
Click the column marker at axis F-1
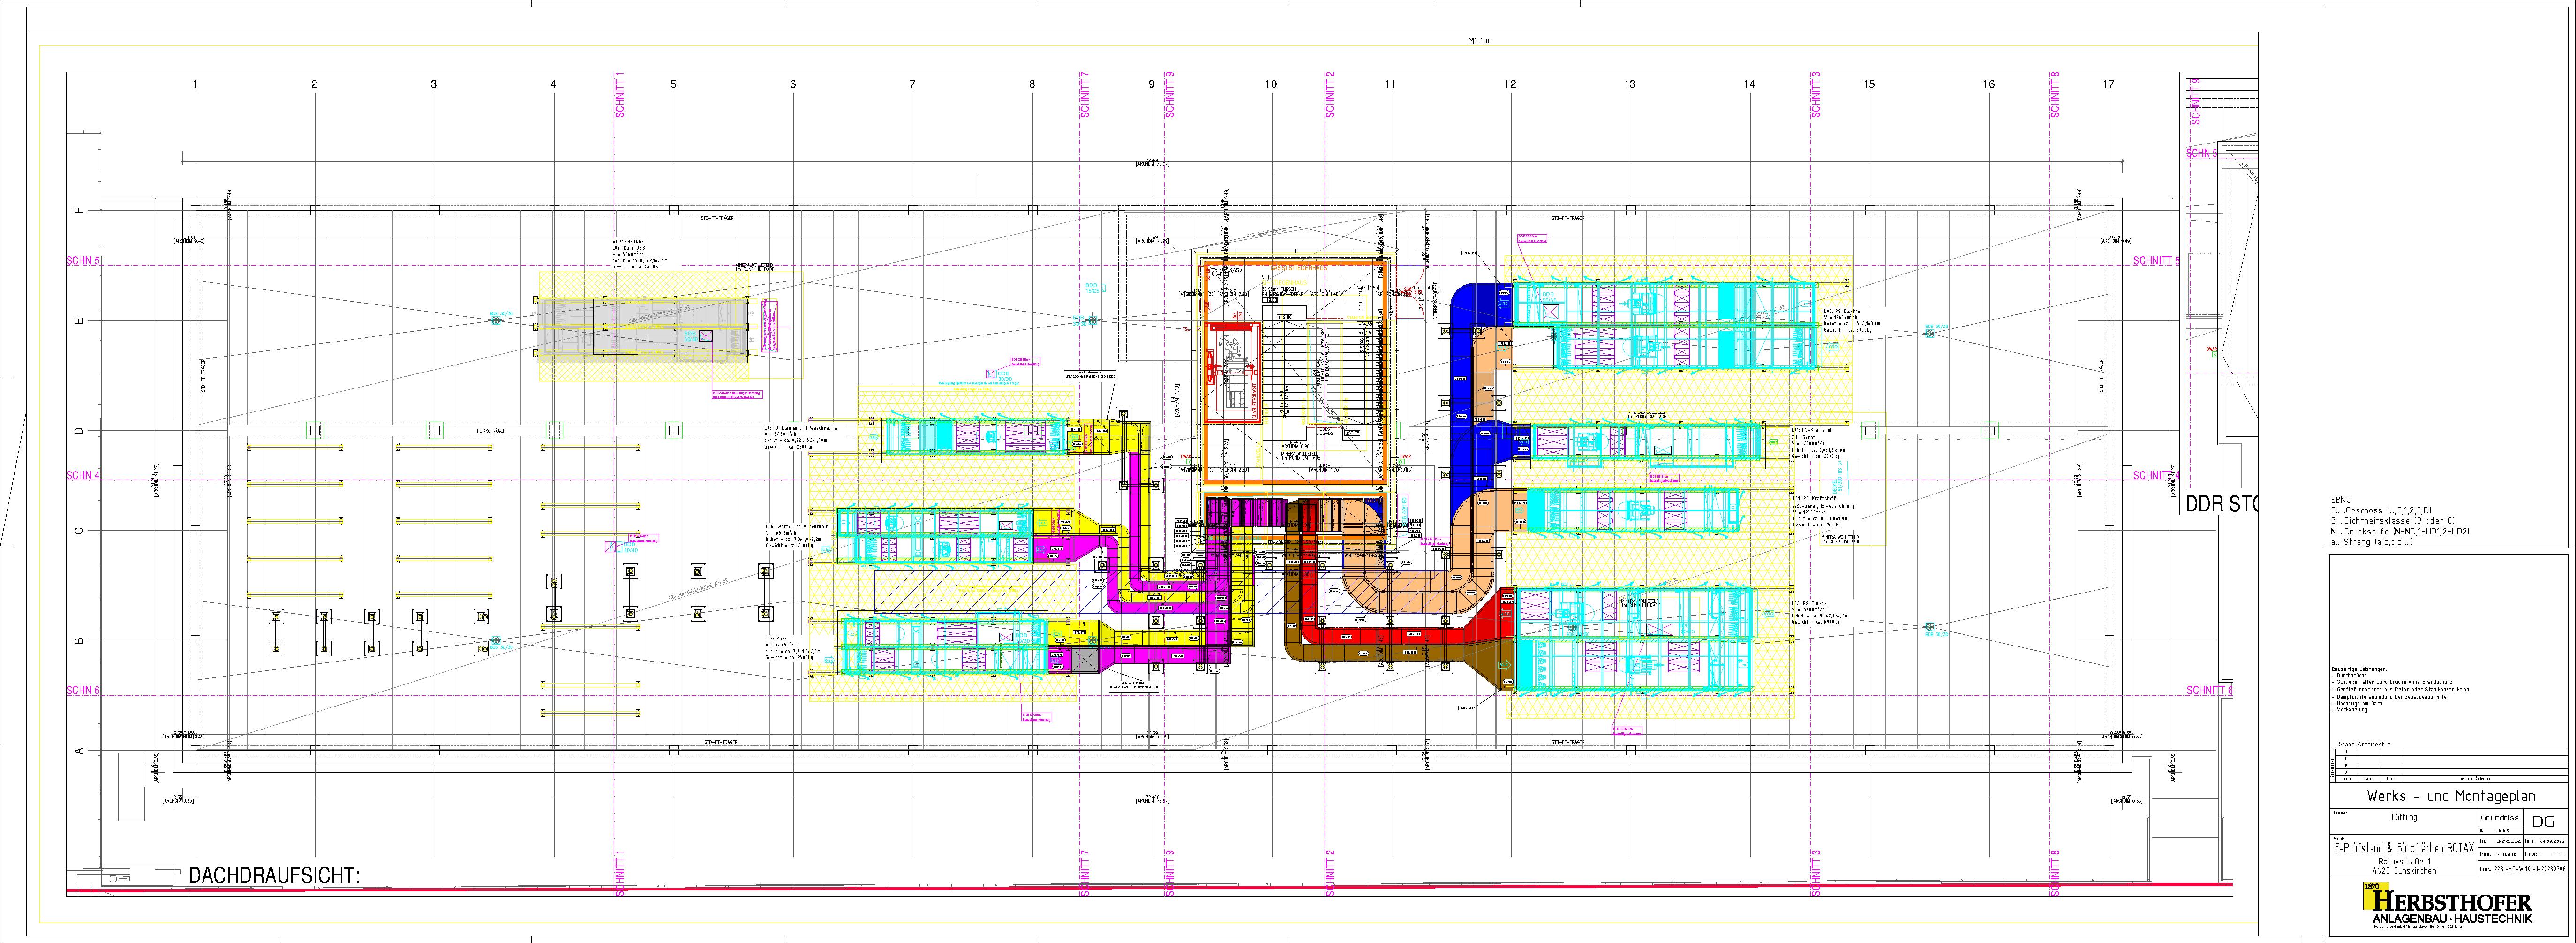pyautogui.click(x=195, y=210)
